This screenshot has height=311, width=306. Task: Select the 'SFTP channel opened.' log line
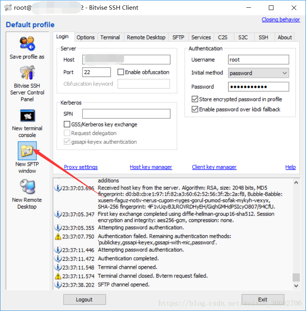124,285
